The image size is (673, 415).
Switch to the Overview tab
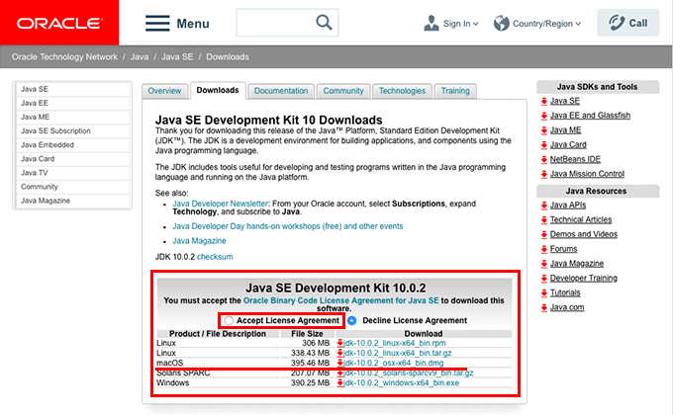pyautogui.click(x=165, y=91)
